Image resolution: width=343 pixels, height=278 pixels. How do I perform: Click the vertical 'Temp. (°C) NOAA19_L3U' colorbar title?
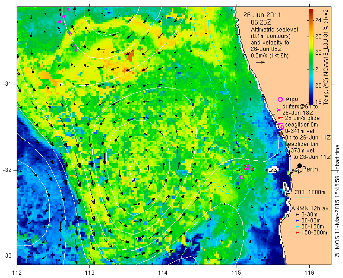click(326, 57)
